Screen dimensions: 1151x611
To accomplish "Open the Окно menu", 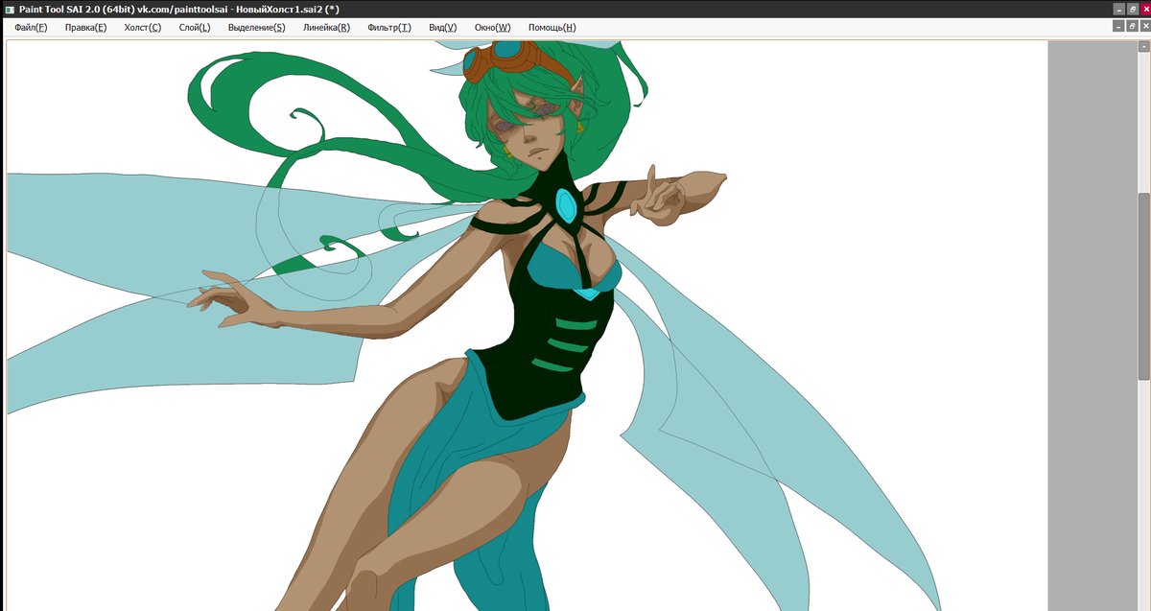I will (x=492, y=28).
